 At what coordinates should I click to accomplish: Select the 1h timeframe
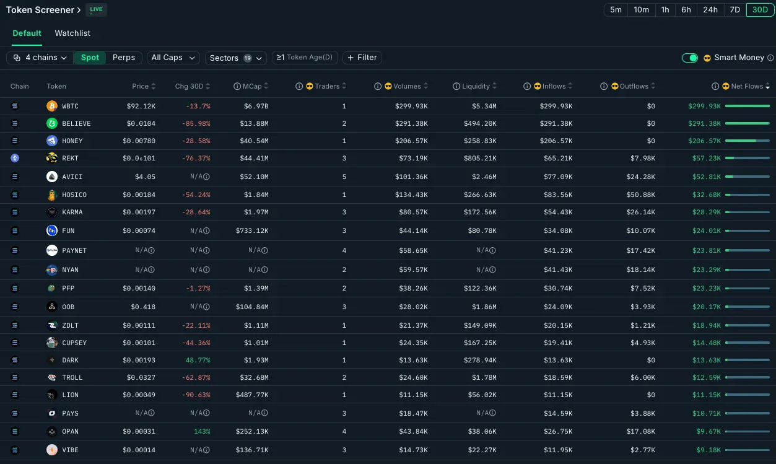(665, 10)
